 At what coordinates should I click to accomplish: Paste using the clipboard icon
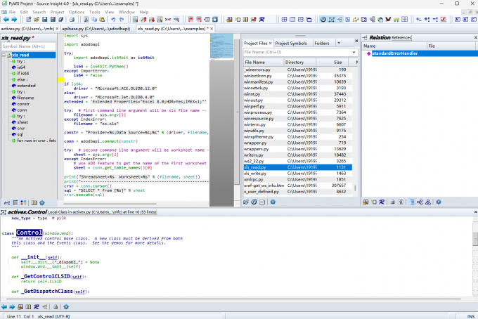point(102,20)
